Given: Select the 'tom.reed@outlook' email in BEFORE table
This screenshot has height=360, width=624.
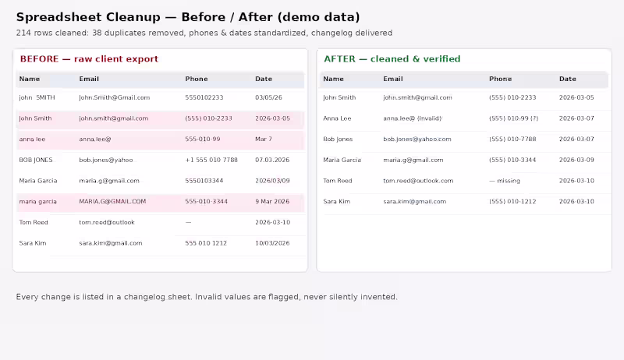Looking at the screenshot, I should [x=107, y=222].
